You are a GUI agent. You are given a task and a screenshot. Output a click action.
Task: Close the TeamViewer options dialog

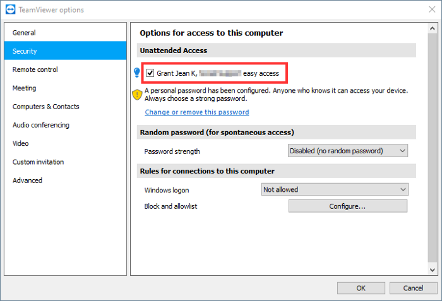point(432,9)
